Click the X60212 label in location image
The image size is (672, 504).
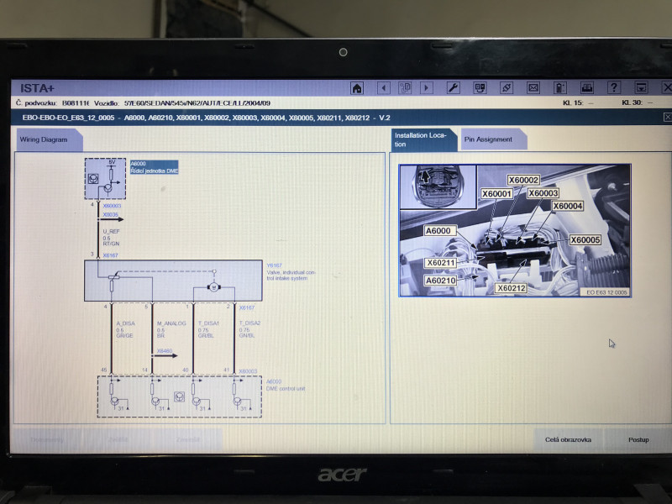(x=512, y=288)
